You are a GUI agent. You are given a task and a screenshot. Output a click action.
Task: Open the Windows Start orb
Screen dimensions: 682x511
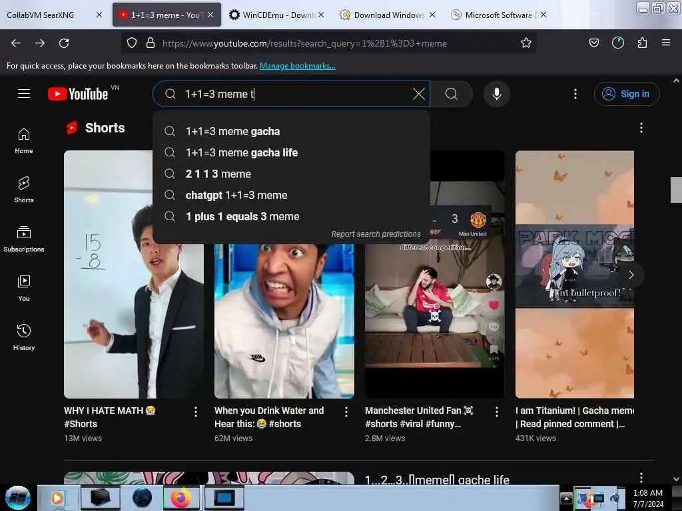tap(18, 498)
